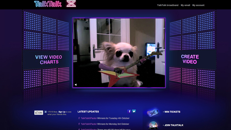This screenshot has width=231, height=130.
Task: Click the TalkTalk neon logo
Action: 48,4
